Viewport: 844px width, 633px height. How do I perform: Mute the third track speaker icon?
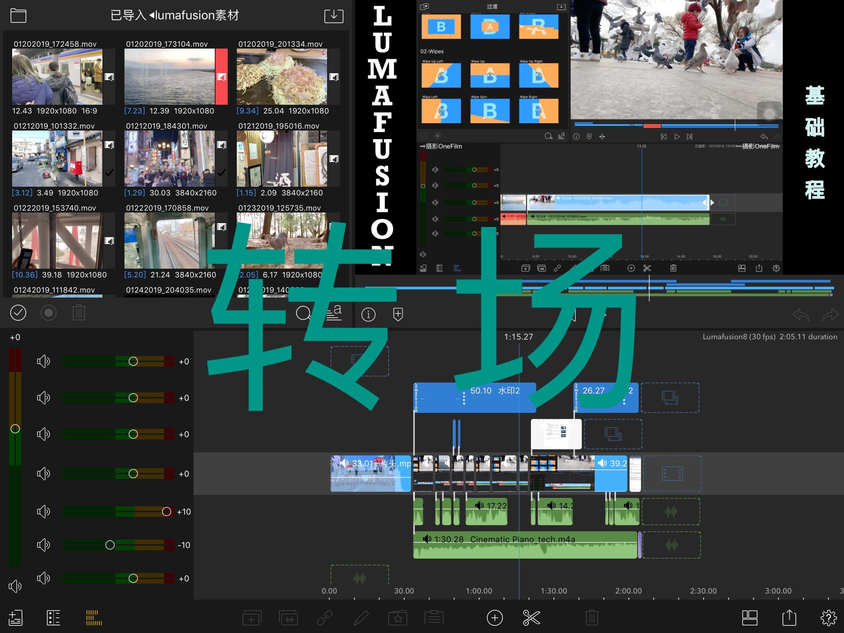point(44,434)
